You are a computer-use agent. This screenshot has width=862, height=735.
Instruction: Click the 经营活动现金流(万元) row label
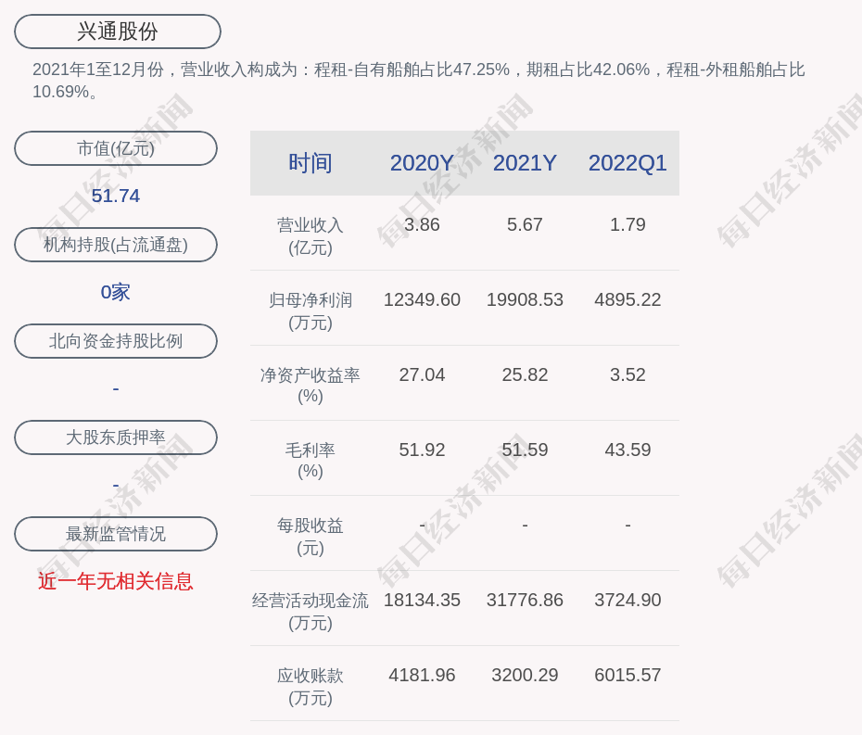[x=311, y=612]
